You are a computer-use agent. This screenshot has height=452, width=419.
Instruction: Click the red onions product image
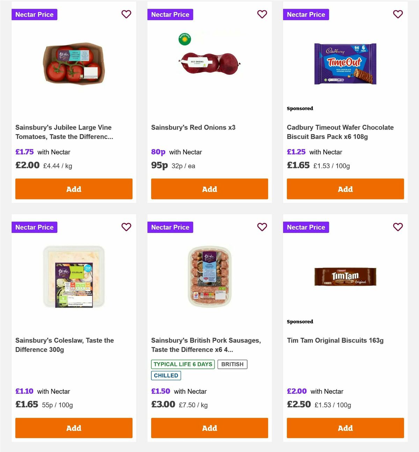point(209,63)
